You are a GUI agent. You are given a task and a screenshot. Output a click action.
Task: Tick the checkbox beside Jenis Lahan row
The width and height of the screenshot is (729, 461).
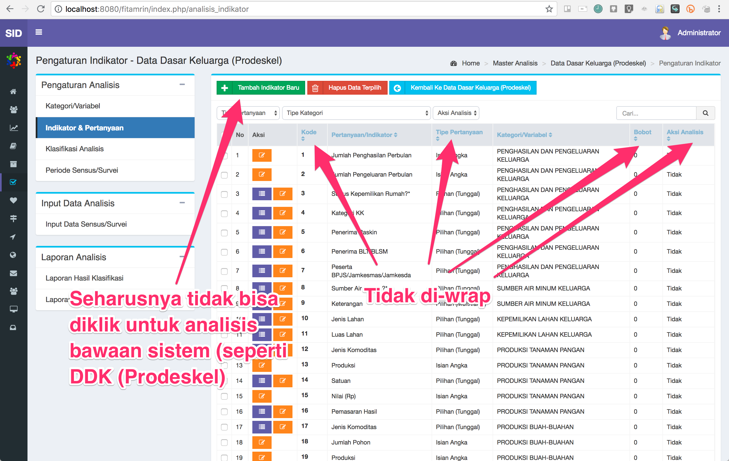click(224, 319)
